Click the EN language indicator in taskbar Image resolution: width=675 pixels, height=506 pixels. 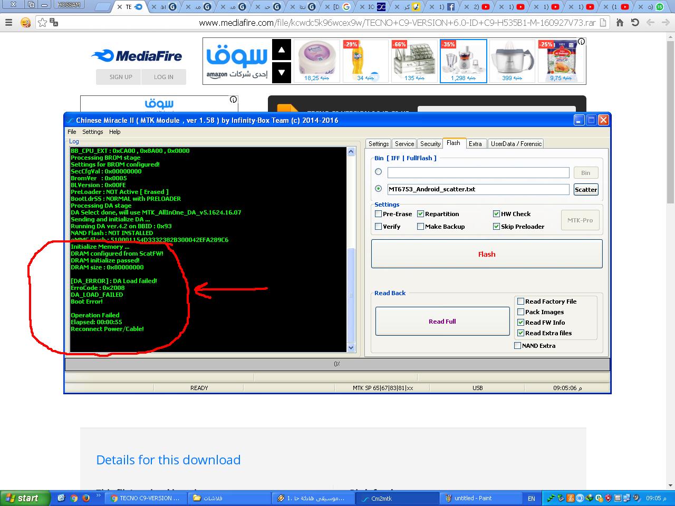tap(531, 498)
